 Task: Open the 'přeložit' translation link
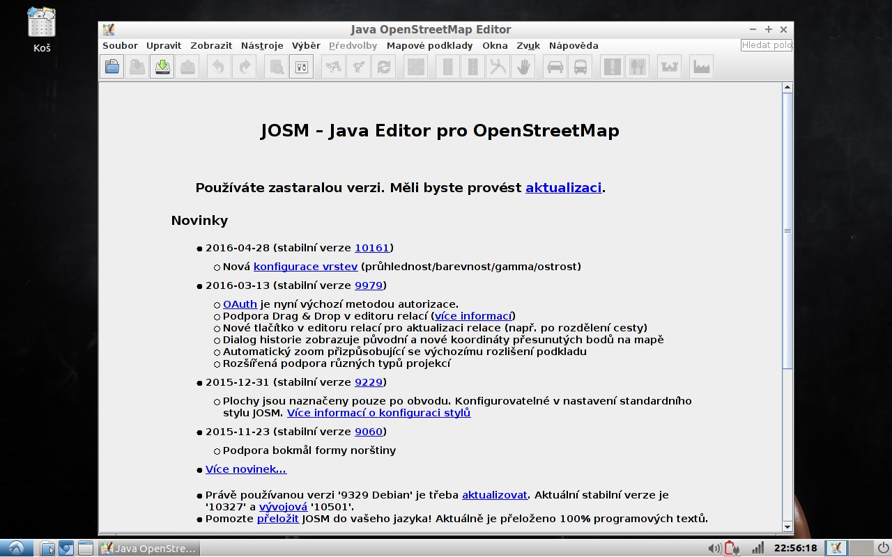pyautogui.click(x=278, y=518)
